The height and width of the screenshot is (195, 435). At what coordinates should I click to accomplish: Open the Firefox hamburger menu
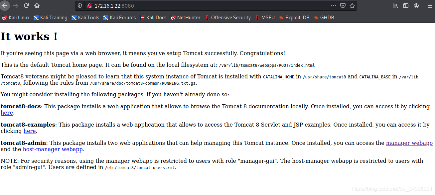tap(430, 6)
